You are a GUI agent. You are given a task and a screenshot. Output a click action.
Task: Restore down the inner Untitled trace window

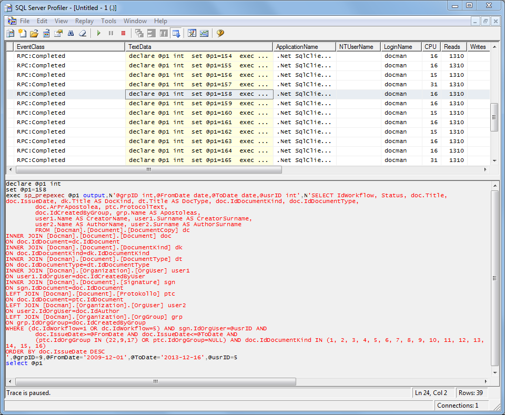pos(485,21)
